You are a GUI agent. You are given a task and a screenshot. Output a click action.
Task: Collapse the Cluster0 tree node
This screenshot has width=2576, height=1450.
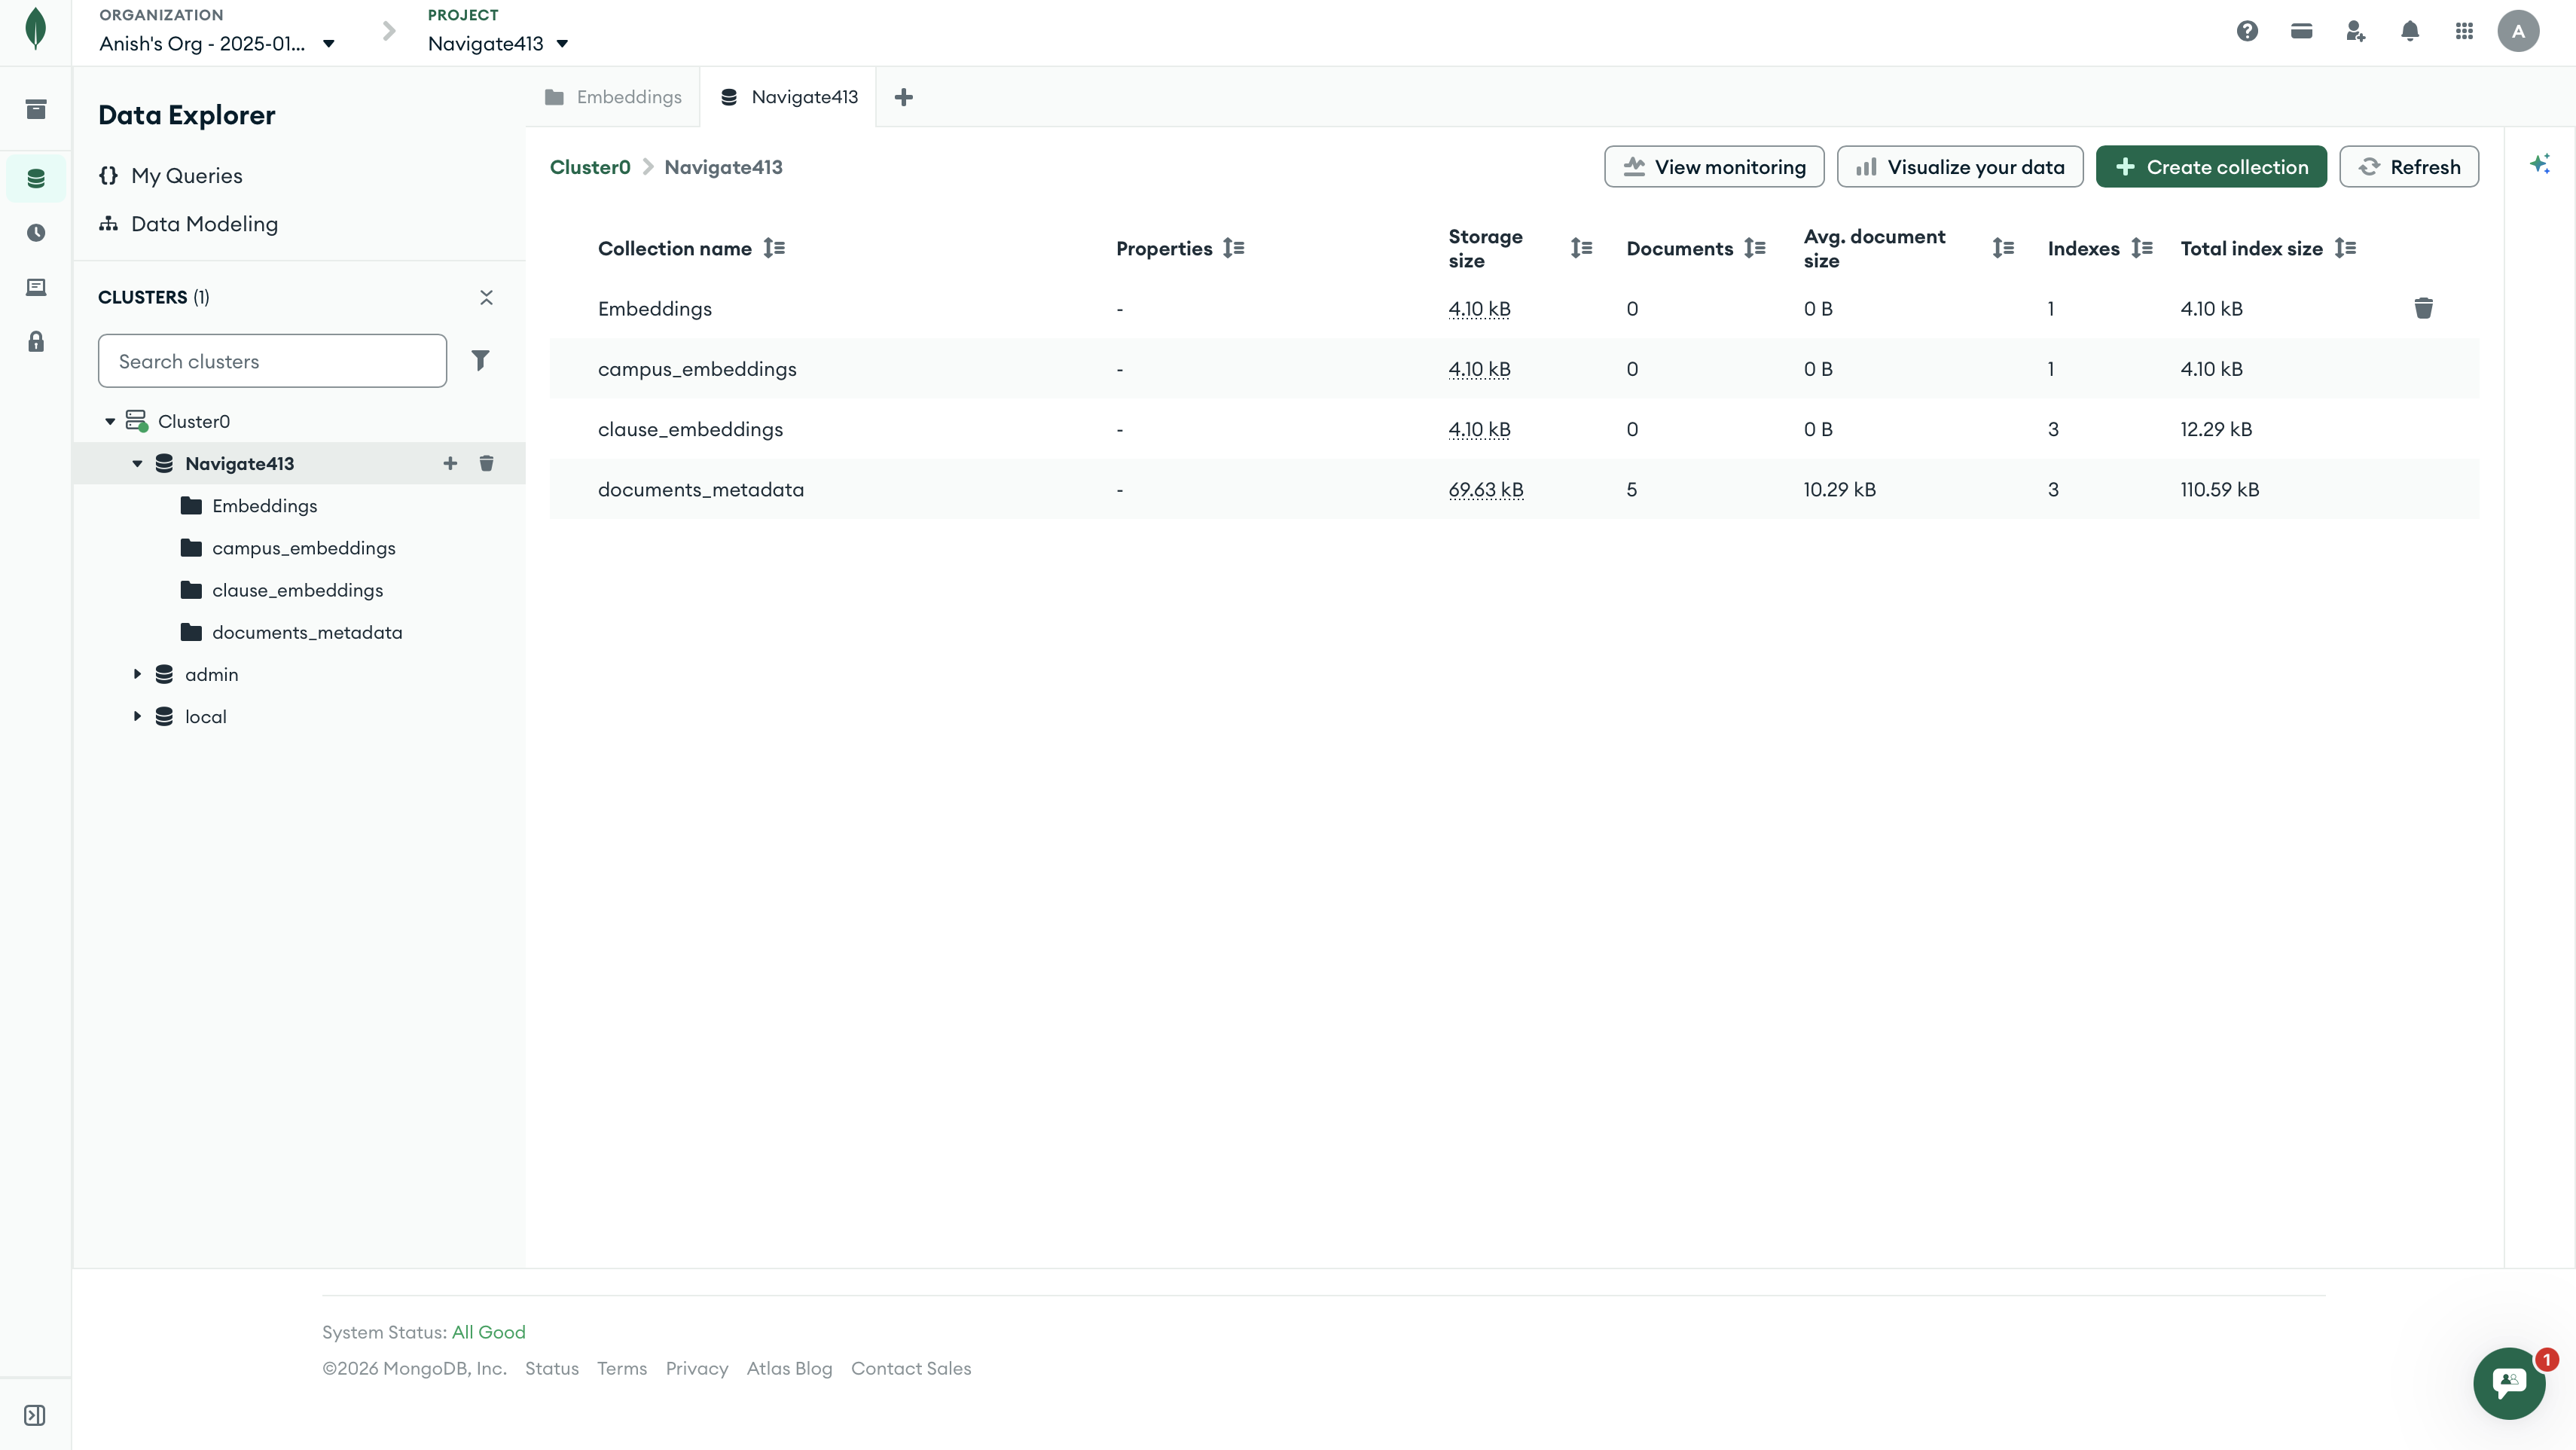(x=110, y=422)
